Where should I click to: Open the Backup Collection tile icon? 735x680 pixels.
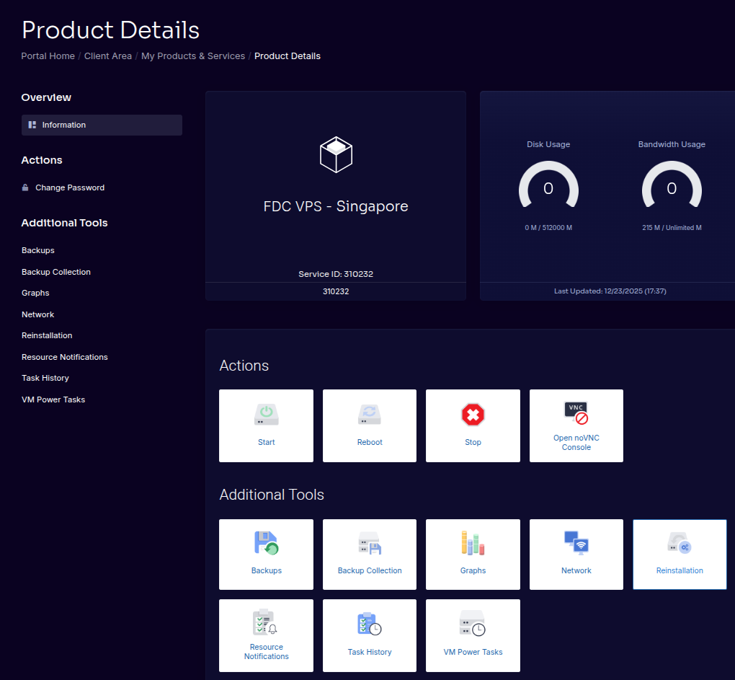(x=370, y=543)
